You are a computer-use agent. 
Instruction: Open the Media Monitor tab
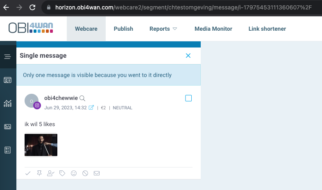point(213,29)
